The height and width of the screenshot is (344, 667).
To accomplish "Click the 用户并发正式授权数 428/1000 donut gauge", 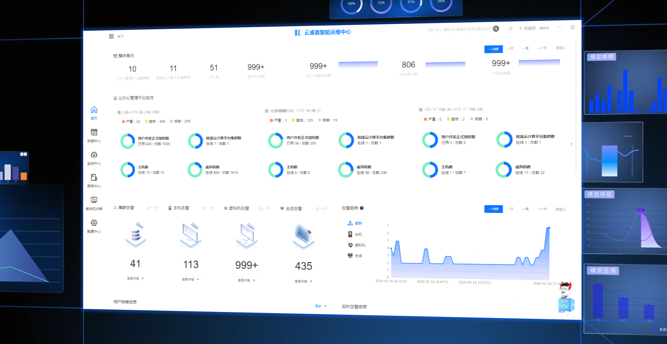I will 128,141.
